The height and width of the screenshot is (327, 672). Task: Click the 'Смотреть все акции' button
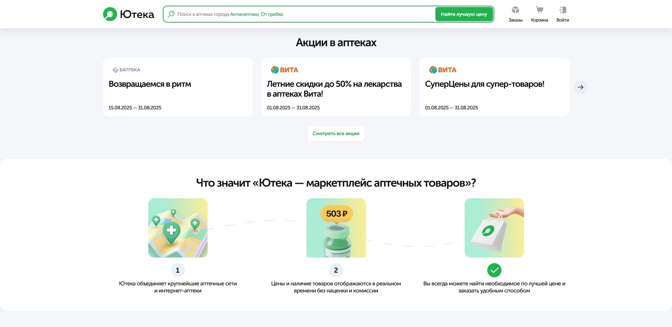point(336,133)
